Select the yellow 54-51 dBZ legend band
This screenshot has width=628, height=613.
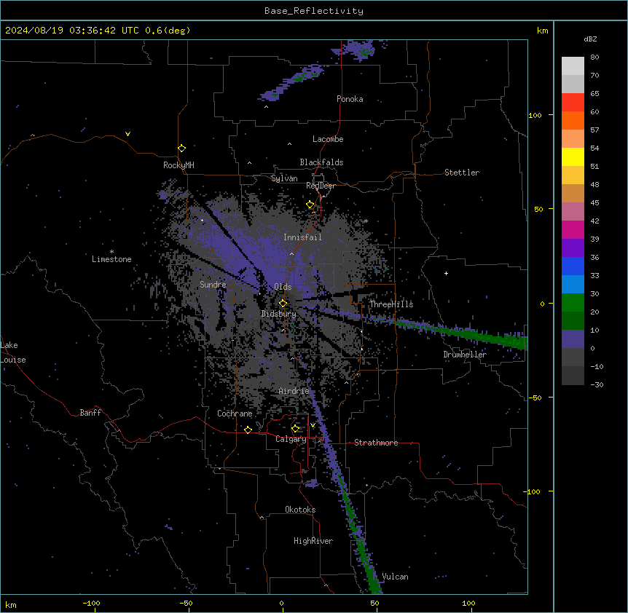pyautogui.click(x=573, y=157)
